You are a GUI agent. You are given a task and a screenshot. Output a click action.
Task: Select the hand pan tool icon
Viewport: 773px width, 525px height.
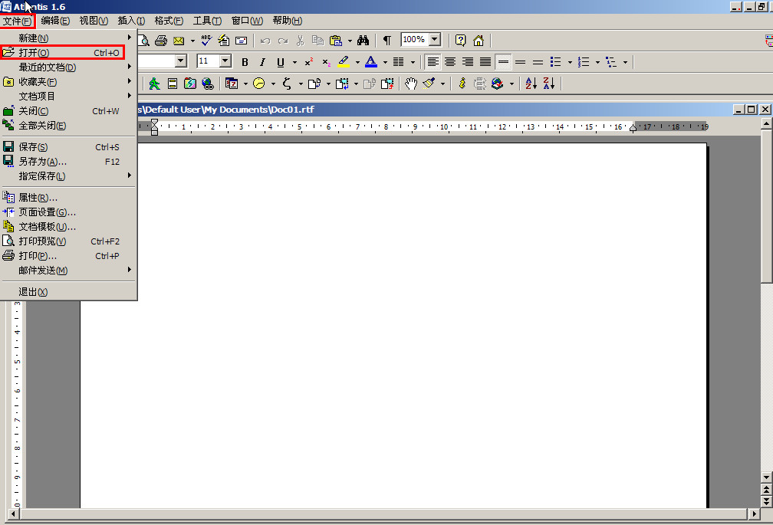click(x=411, y=84)
